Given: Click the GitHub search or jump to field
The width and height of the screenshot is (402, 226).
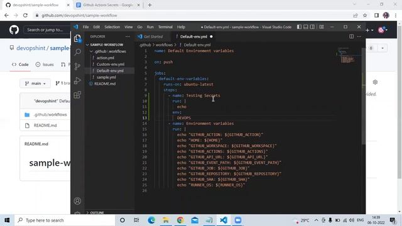Looking at the screenshot, I should (x=48, y=30).
